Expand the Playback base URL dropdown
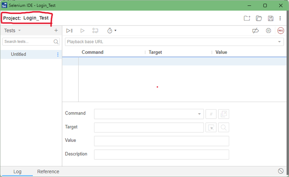 [x=280, y=41]
